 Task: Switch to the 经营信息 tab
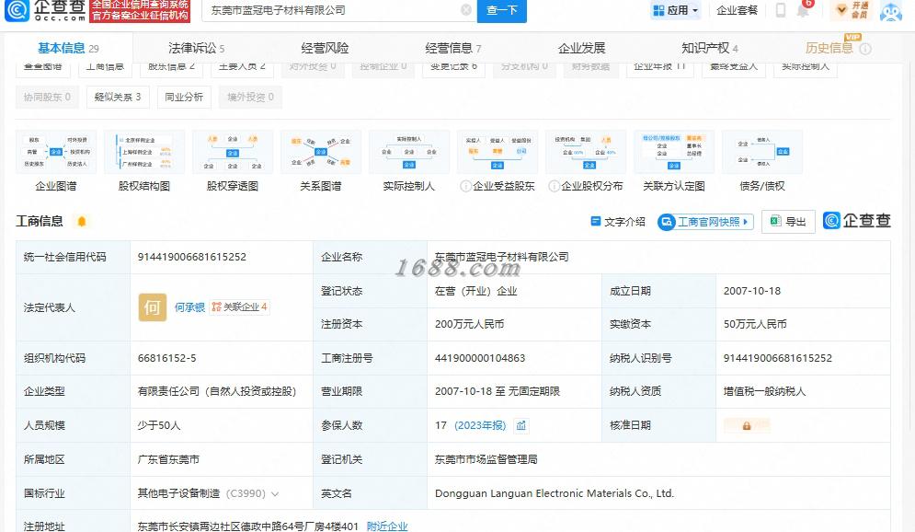pos(452,48)
